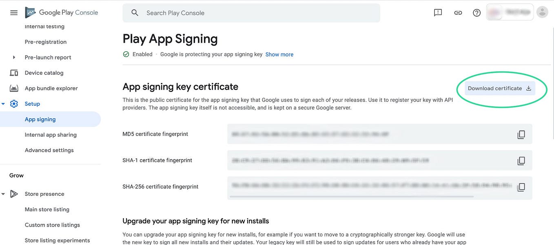The width and height of the screenshot is (554, 245).
Task: Click the Setup gear icon
Action: coord(13,104)
